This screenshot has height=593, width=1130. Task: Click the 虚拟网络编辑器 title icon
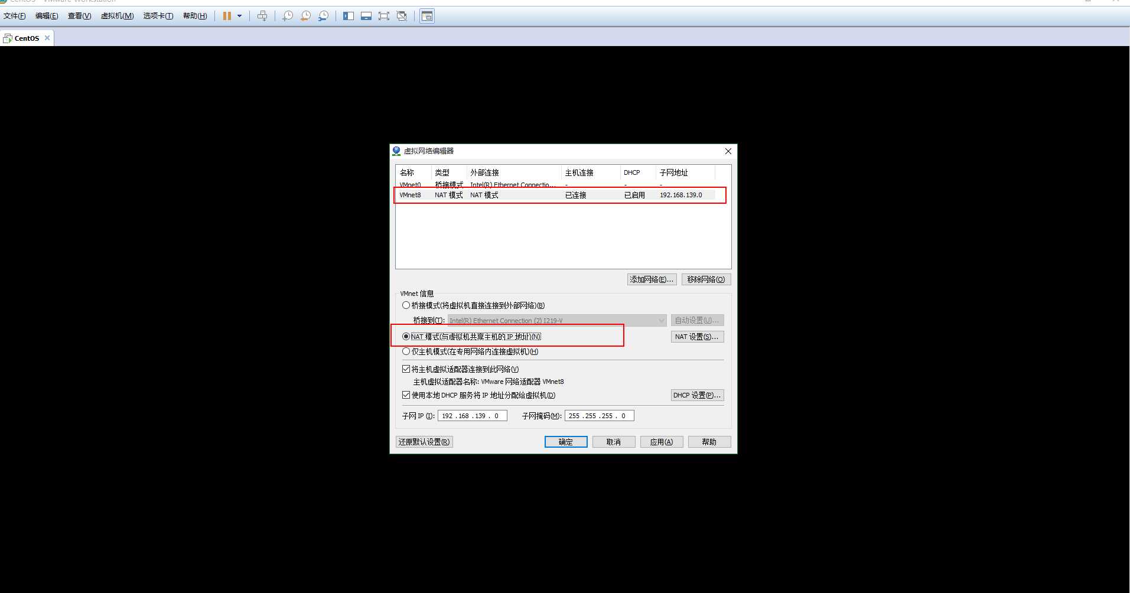[396, 151]
